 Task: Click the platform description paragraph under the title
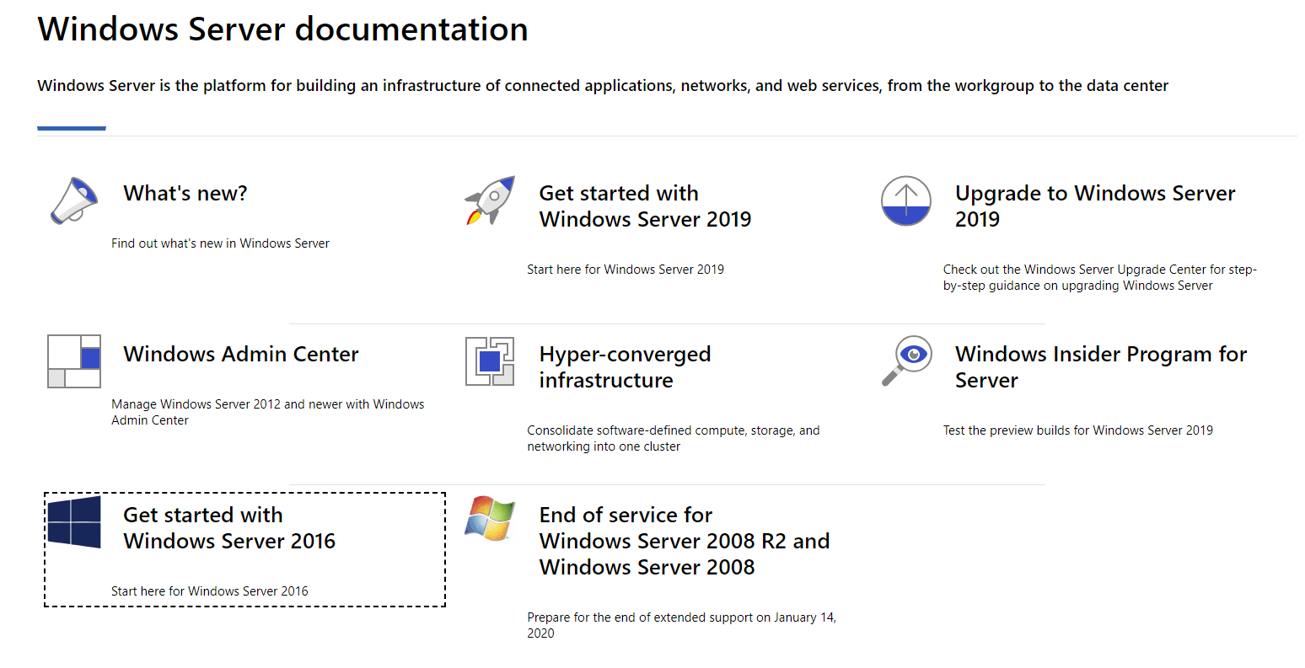[x=603, y=85]
